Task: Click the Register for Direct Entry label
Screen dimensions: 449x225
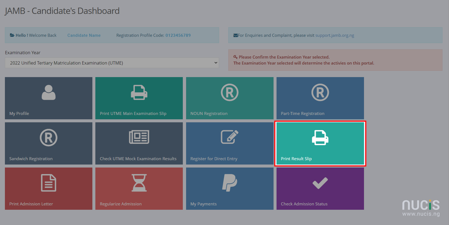Action: [x=214, y=159]
